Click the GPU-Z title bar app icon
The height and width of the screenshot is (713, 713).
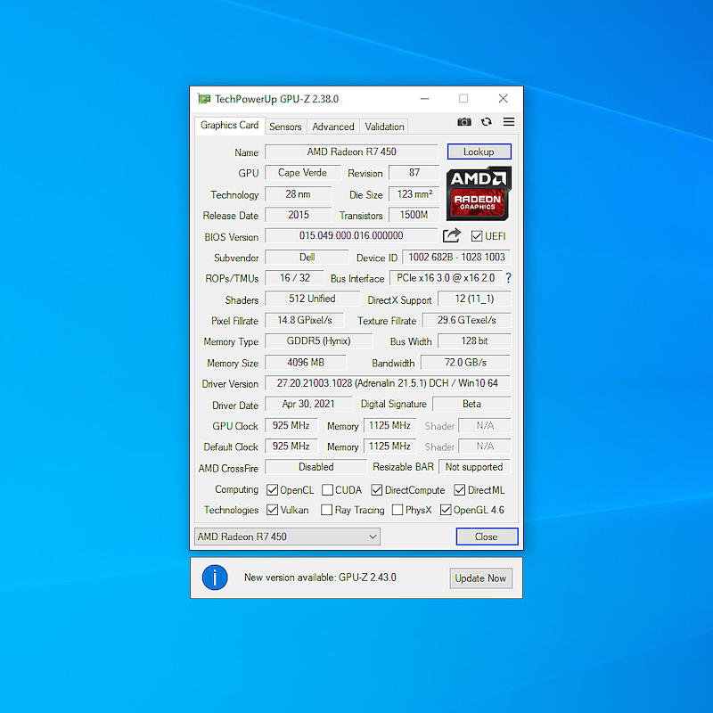[x=204, y=99]
